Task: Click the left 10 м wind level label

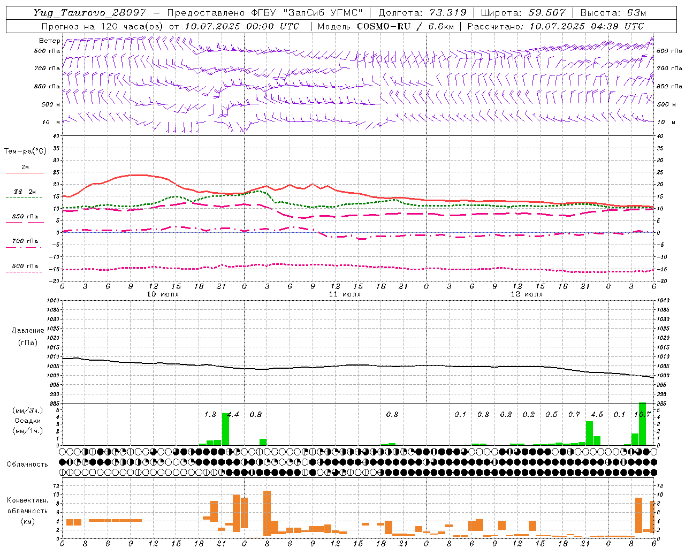Action: [51, 122]
